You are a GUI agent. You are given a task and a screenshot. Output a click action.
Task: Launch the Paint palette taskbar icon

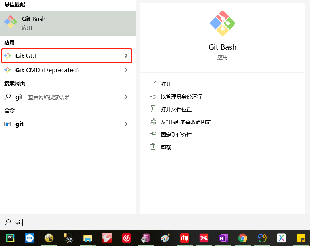point(165,238)
